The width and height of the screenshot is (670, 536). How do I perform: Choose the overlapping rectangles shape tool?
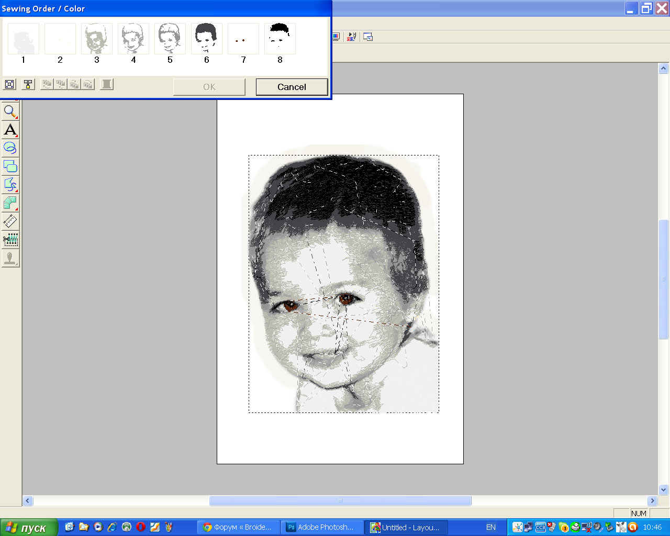tap(10, 166)
